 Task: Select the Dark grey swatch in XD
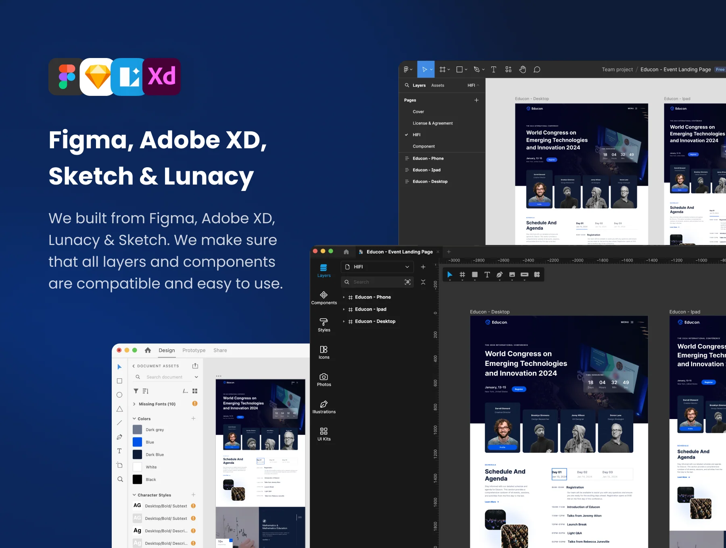coord(137,430)
